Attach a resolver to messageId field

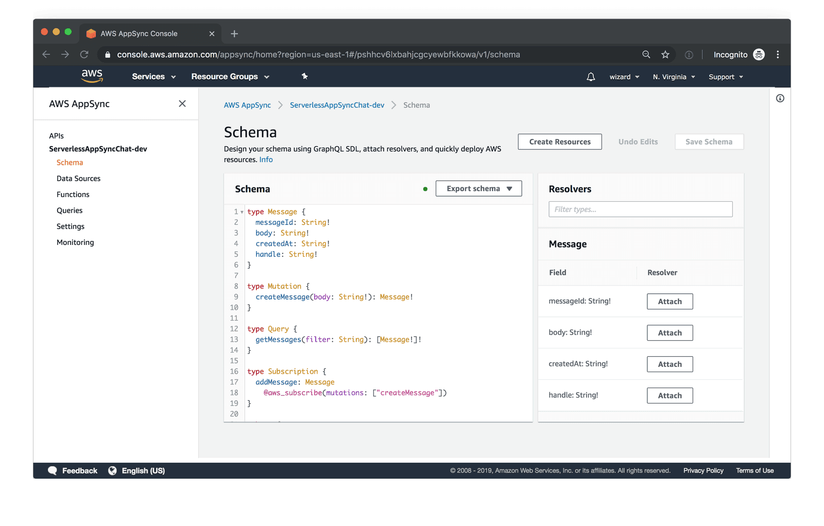[x=669, y=302]
